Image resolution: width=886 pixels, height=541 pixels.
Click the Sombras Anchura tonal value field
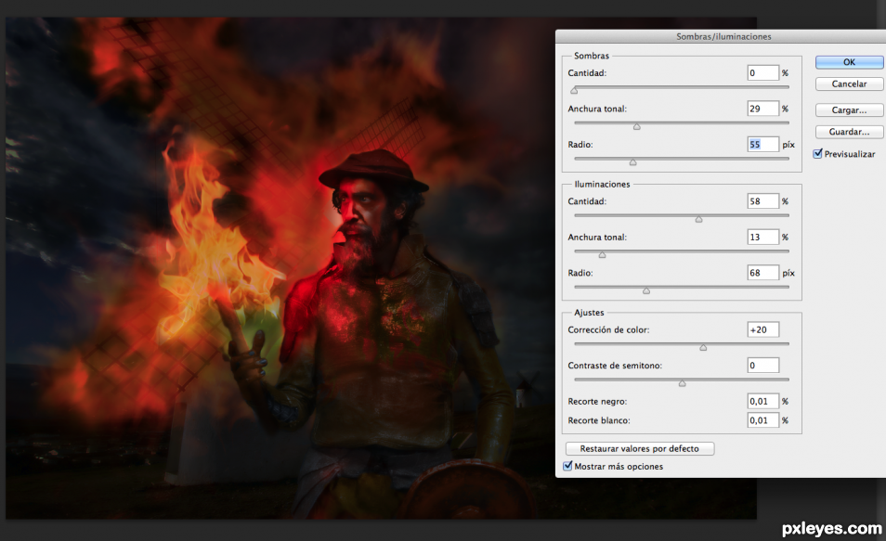(x=762, y=109)
